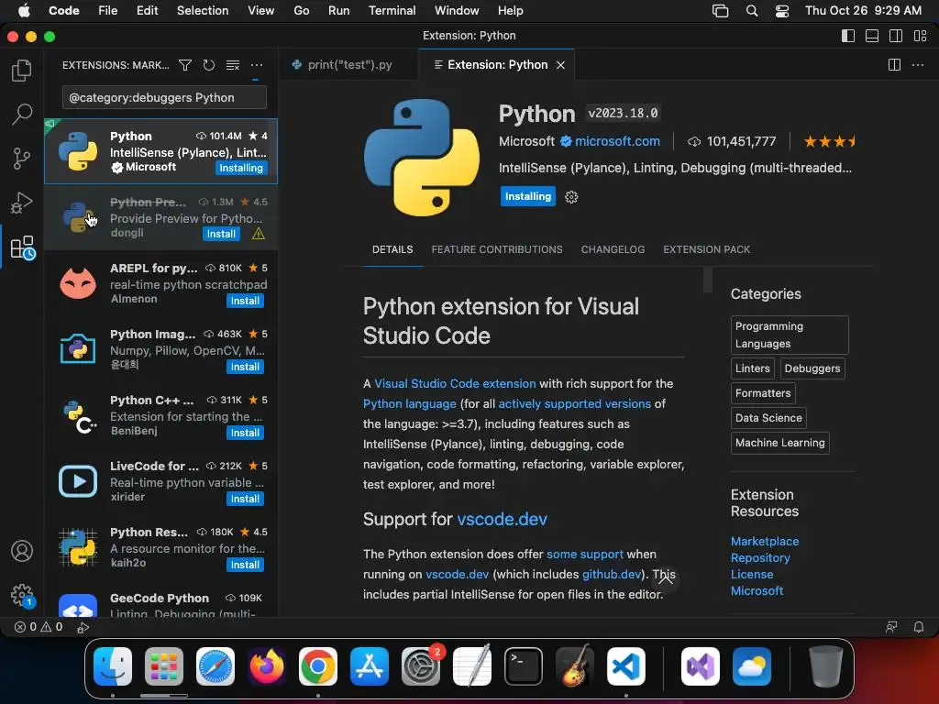This screenshot has width=939, height=704.
Task: Open the Repository resource link
Action: pyautogui.click(x=760, y=558)
